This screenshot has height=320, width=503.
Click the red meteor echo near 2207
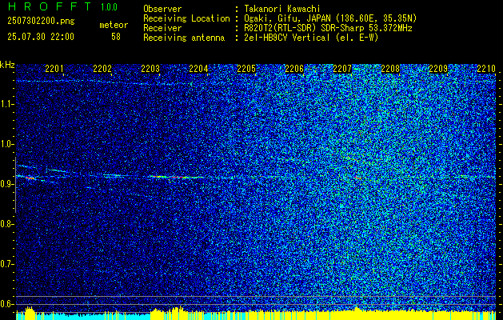(358, 177)
